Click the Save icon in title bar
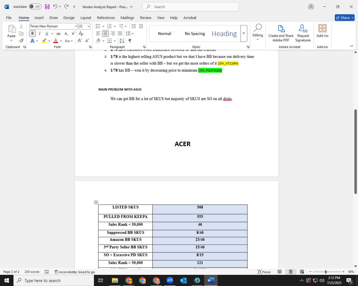Viewport: 358px width, 286px height. click(47, 7)
